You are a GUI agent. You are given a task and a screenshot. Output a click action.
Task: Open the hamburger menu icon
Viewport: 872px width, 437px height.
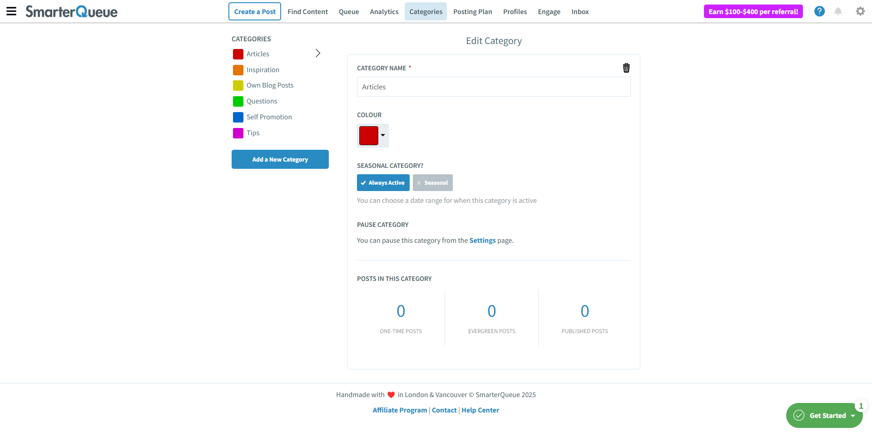pos(11,11)
